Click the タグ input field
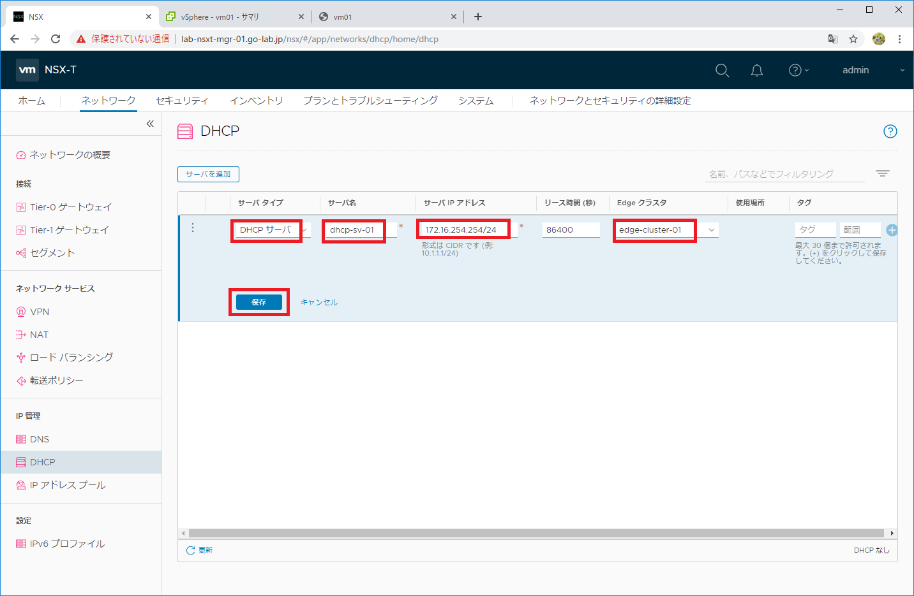Image resolution: width=914 pixels, height=596 pixels. [x=816, y=230]
